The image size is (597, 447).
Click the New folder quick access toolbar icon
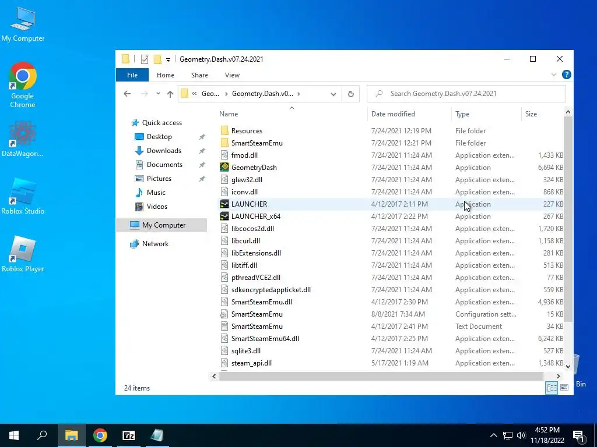pos(157,59)
